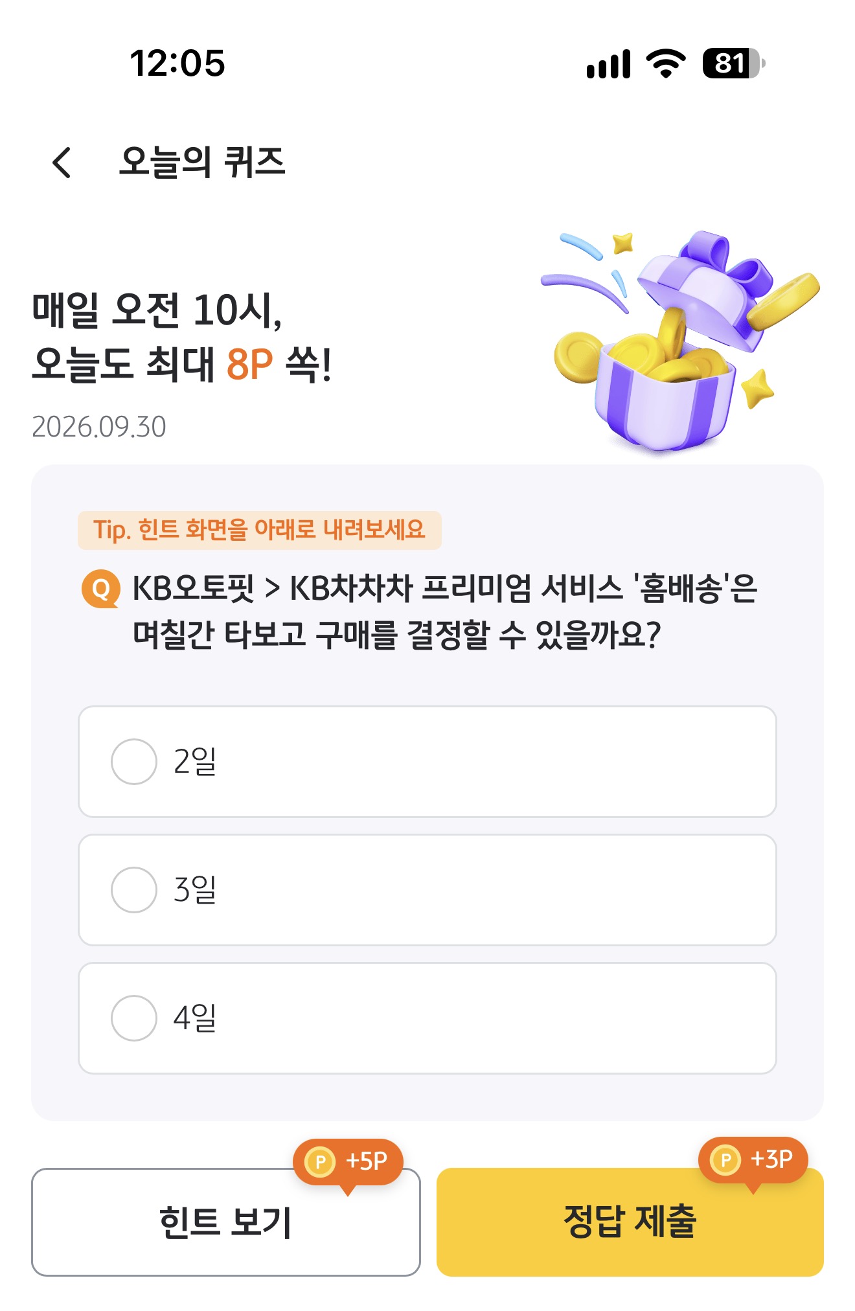Tap the battery indicator in status bar
Screen dimensions: 855x1311
[734, 63]
